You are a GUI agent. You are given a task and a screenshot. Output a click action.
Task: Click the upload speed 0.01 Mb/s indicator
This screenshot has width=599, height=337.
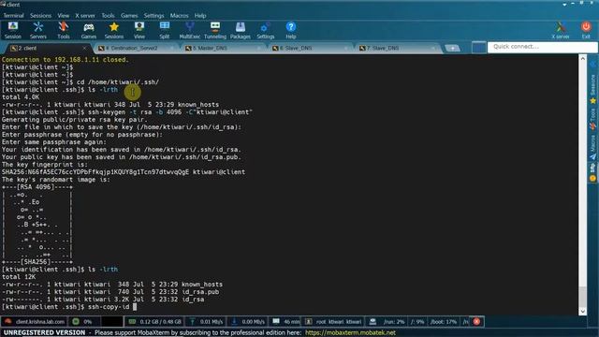(x=206, y=322)
